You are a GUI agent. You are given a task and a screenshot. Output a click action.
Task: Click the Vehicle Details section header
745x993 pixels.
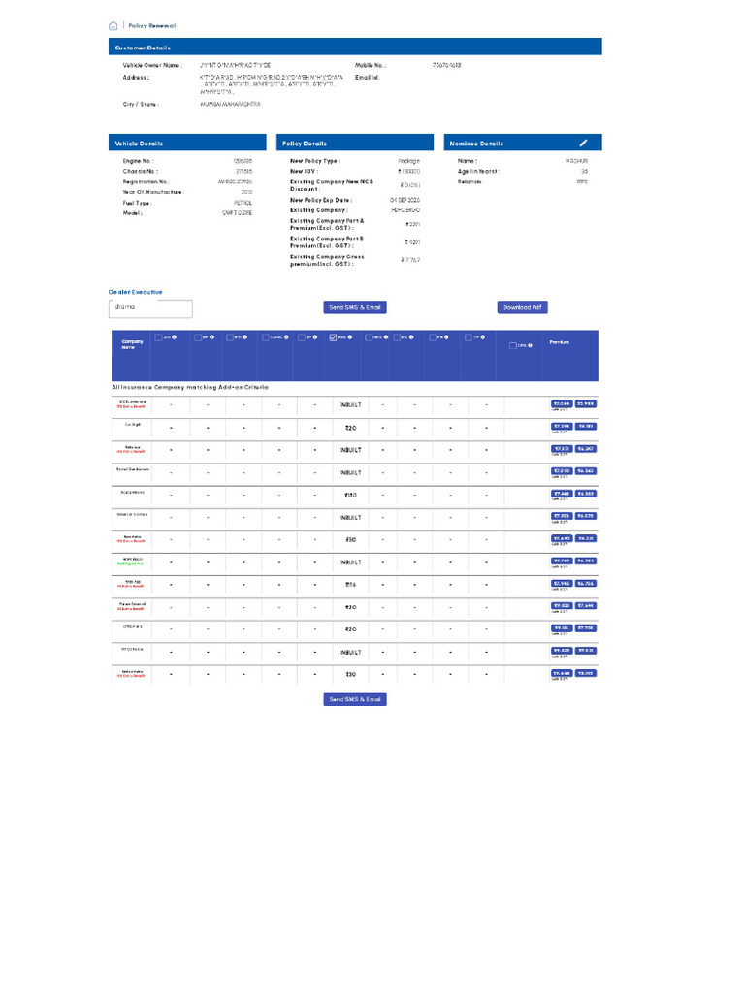coord(187,143)
